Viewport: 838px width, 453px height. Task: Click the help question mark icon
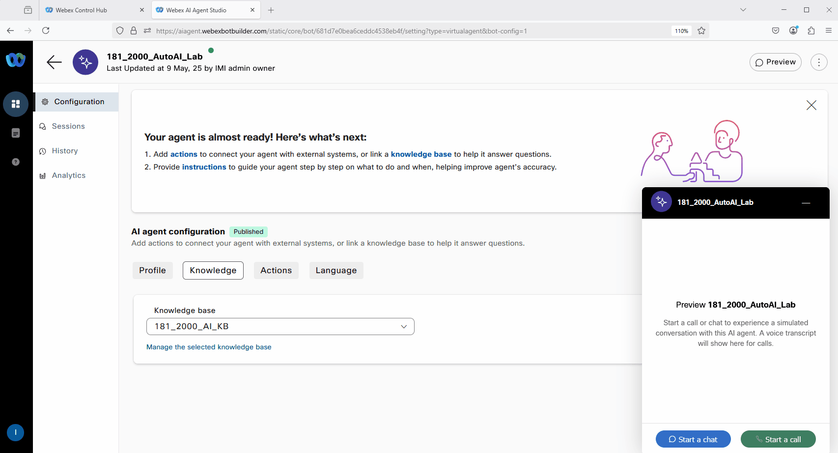(16, 162)
